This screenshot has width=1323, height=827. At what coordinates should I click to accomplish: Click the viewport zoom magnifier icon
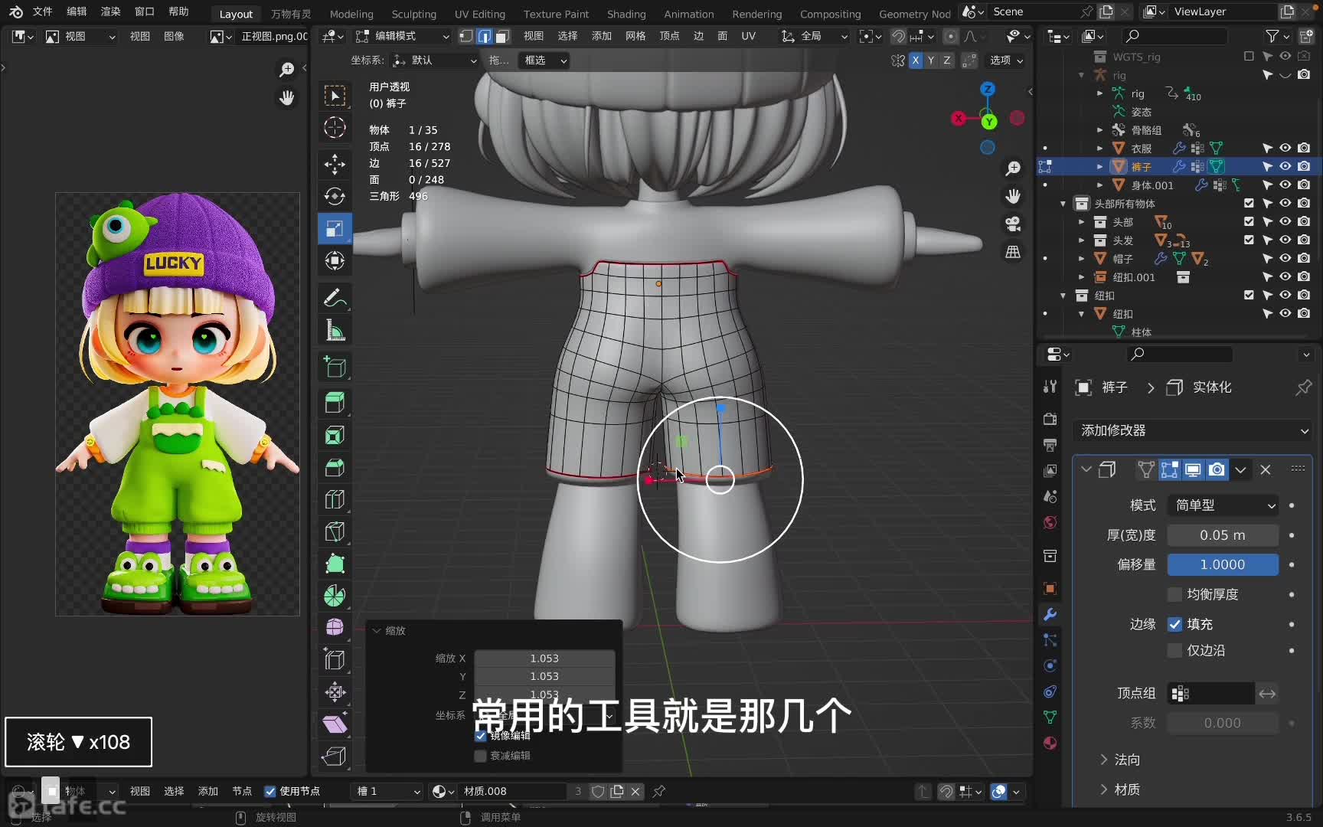pos(1013,168)
